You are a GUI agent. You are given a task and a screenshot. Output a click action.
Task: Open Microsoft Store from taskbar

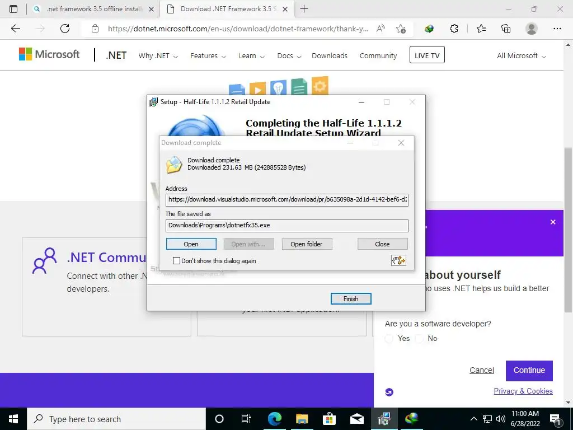click(x=329, y=419)
